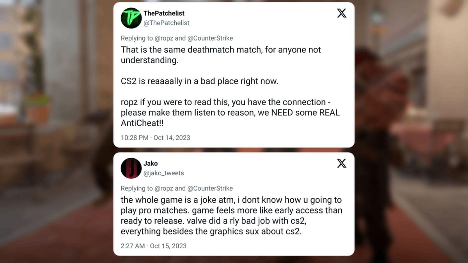The width and height of the screenshot is (468, 263).
Task: Click the @ropz mention in Jako's reply
Action: click(x=164, y=188)
